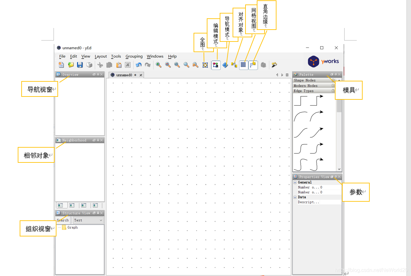This screenshot has width=411, height=276.
Task: Select fourth Neighborhood view tab
Action: pyautogui.click(x=95, y=205)
